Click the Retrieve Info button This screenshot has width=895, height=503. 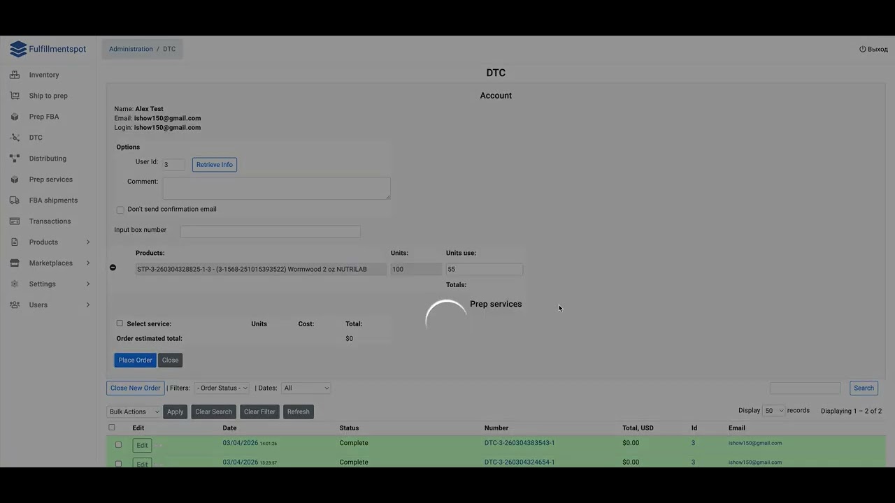tap(215, 165)
